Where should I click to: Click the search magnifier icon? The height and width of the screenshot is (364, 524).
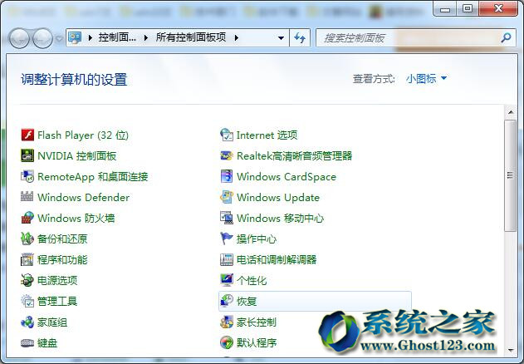[507, 37]
